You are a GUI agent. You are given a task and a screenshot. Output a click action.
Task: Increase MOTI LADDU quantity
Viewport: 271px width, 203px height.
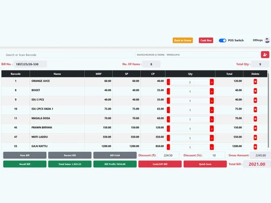click(212, 138)
